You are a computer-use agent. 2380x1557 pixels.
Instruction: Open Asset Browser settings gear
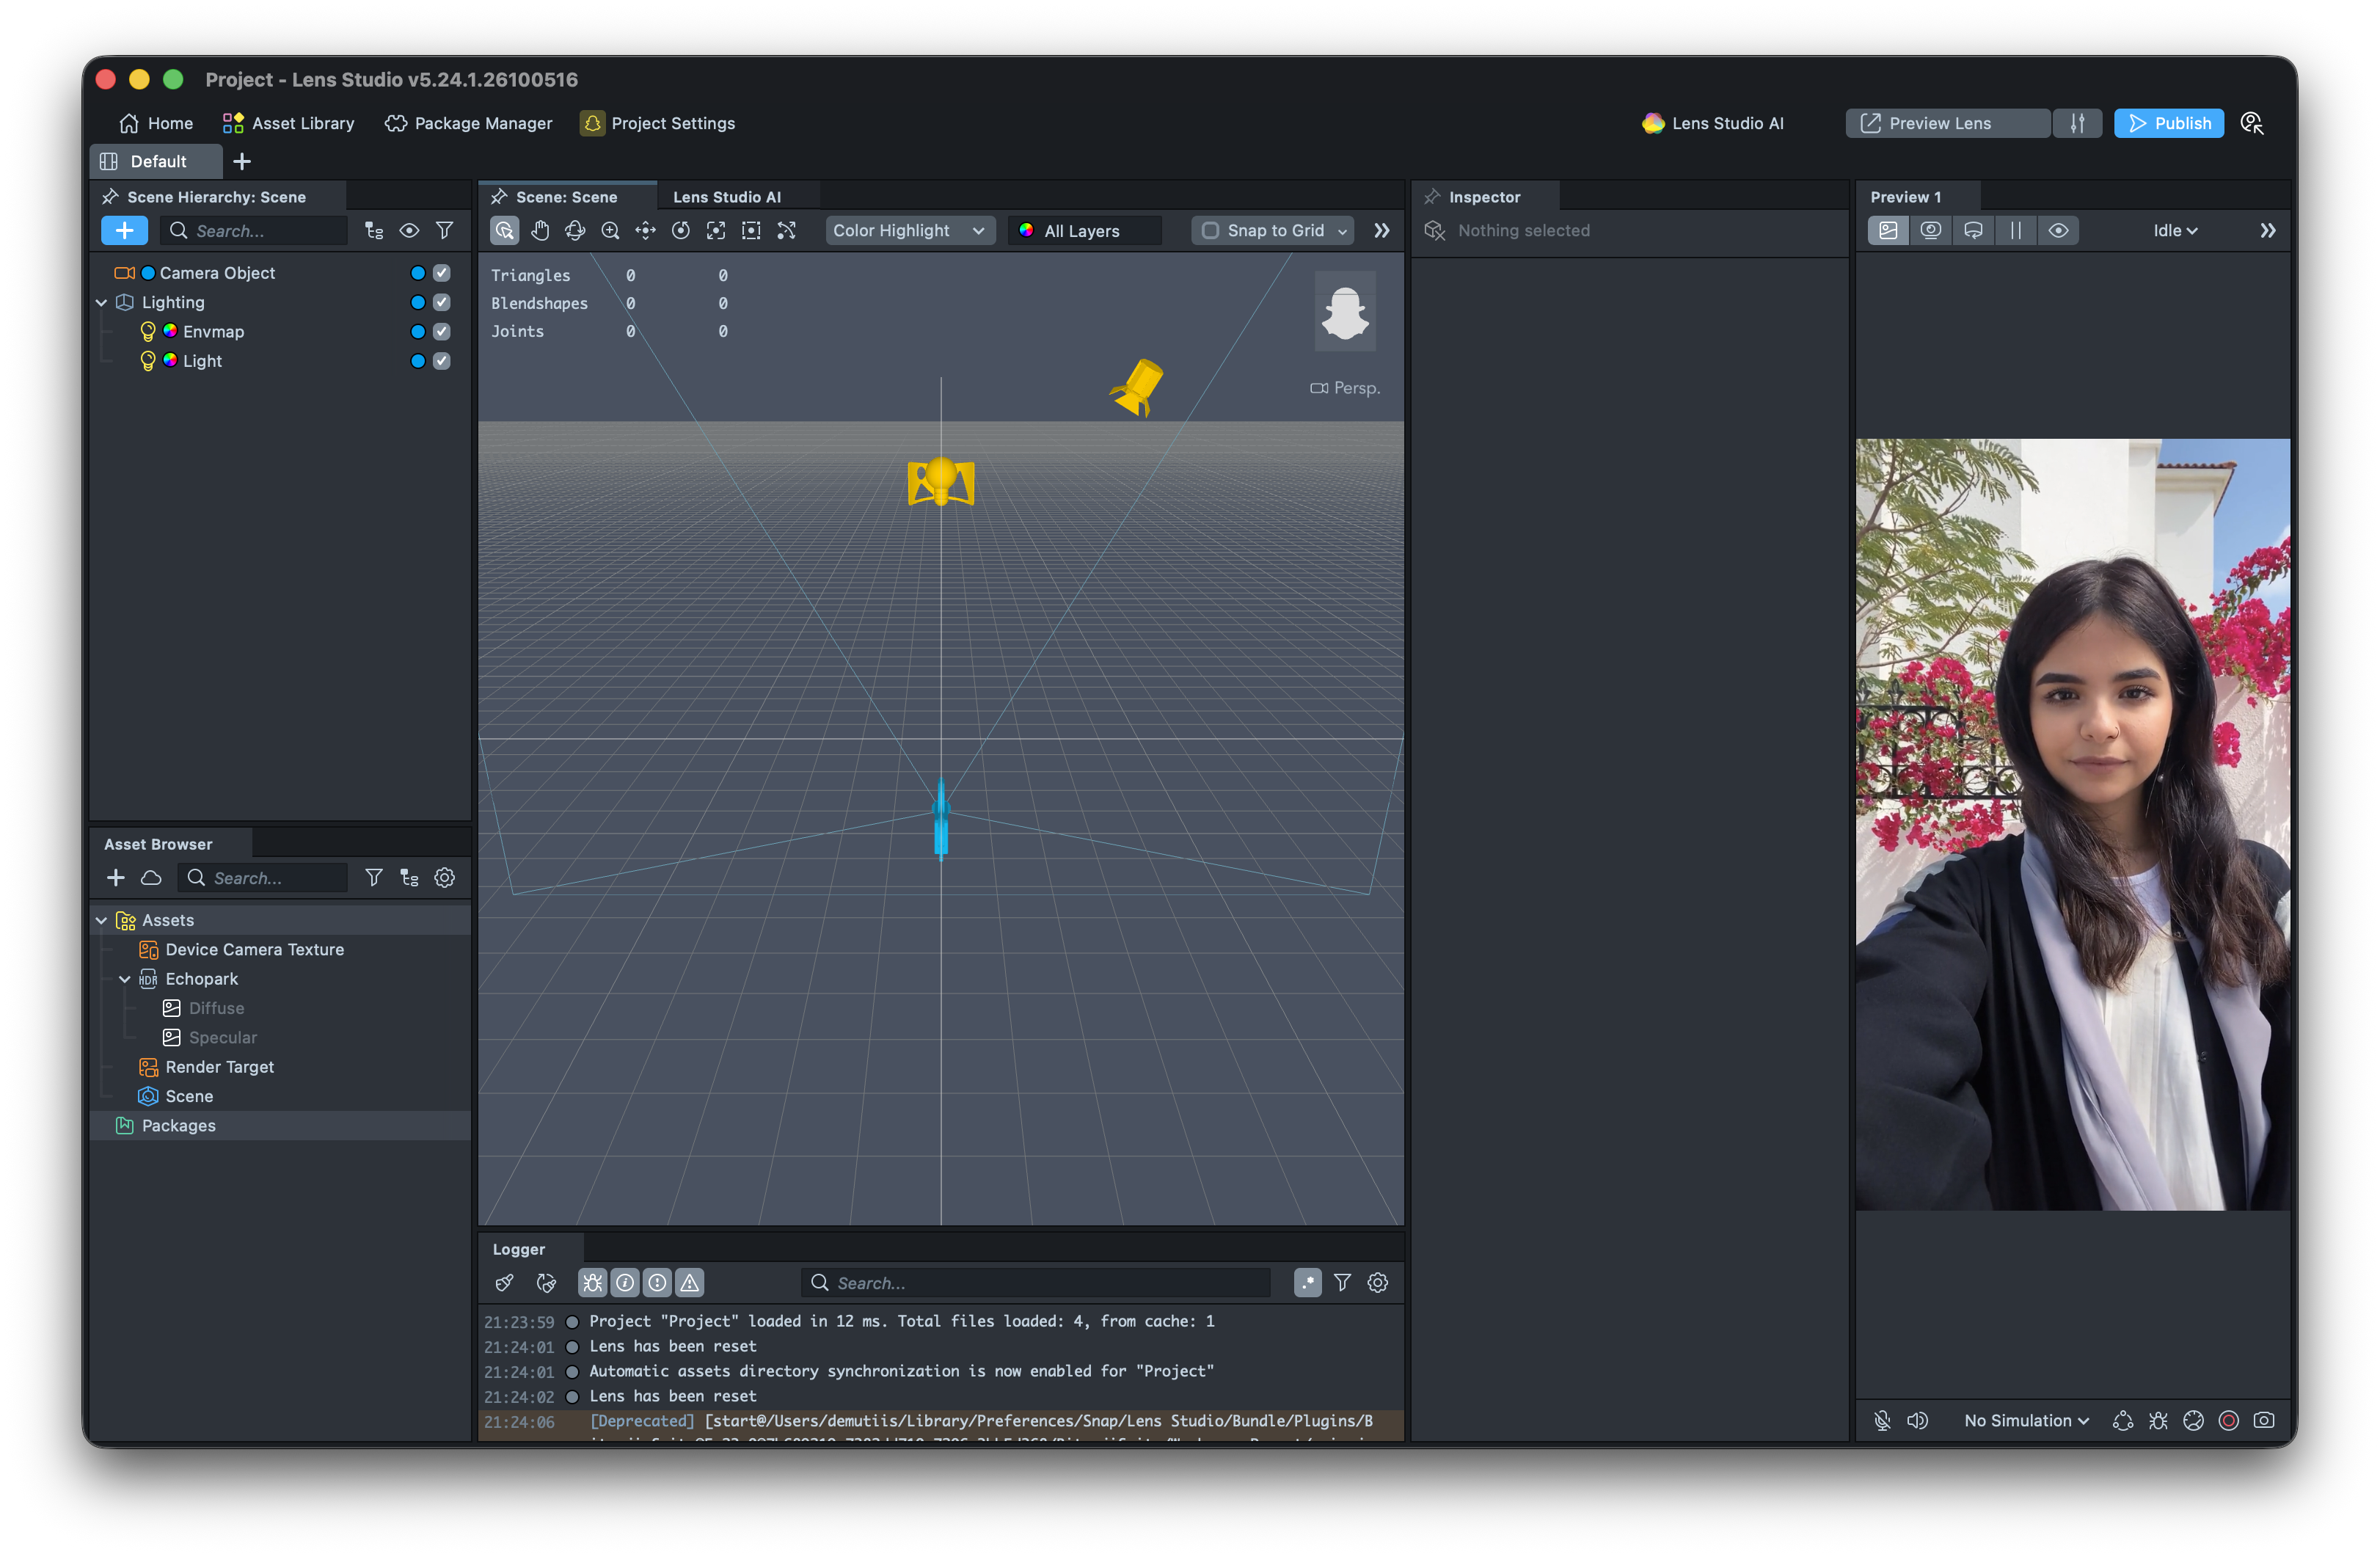445,878
